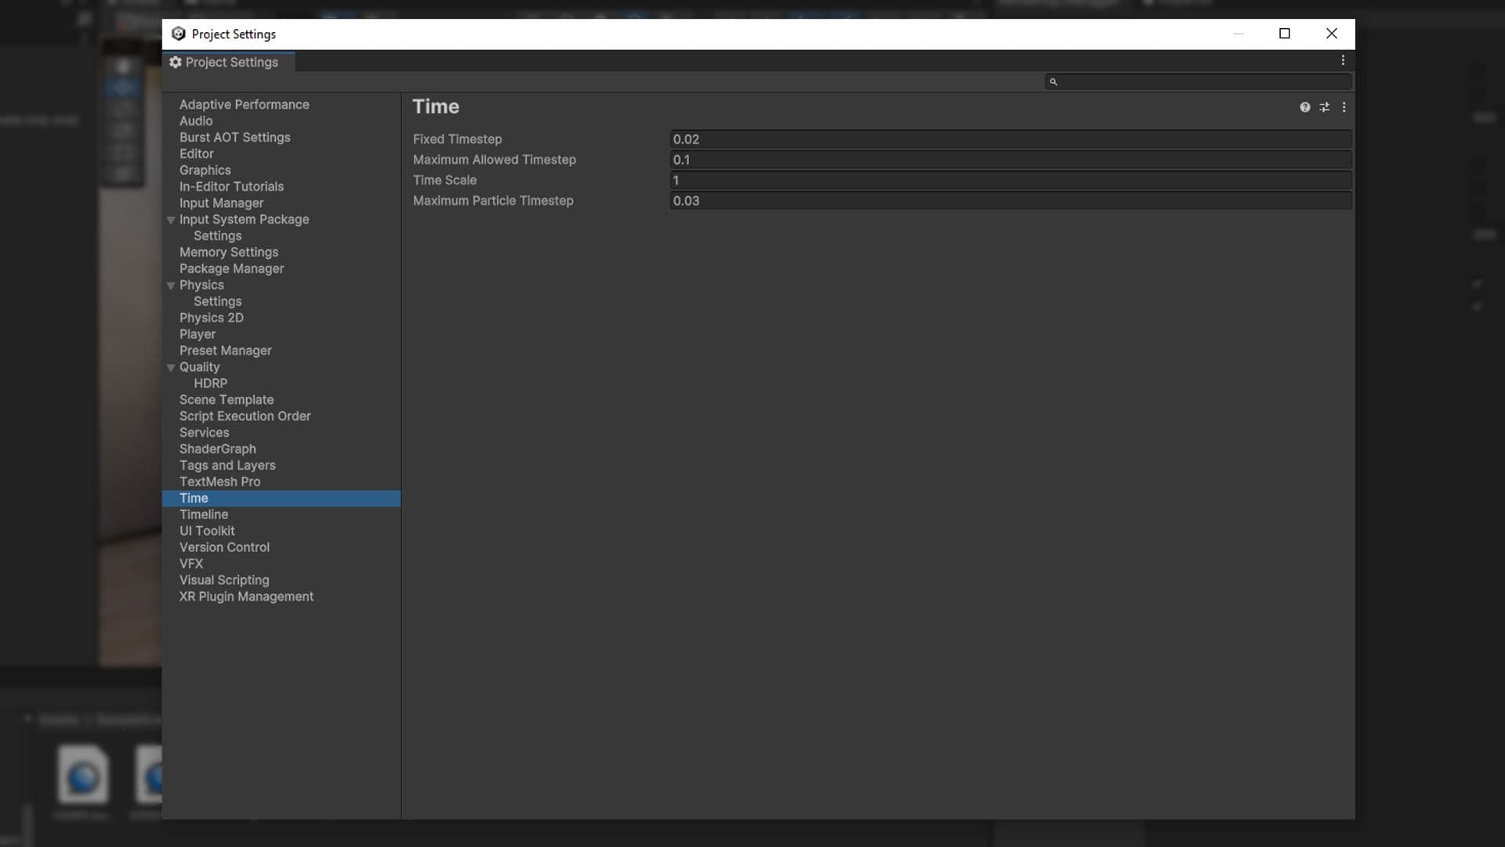Open the HDRP quality settings
The image size is (1505, 847).
(210, 384)
